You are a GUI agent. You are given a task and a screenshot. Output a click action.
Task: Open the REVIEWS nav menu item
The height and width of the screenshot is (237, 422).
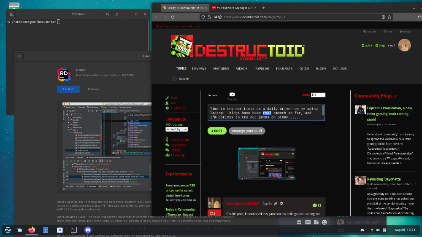pyautogui.click(x=199, y=69)
